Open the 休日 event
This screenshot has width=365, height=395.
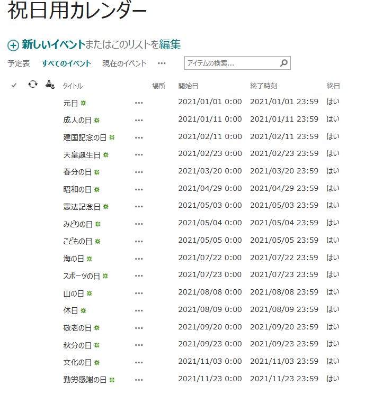click(70, 311)
